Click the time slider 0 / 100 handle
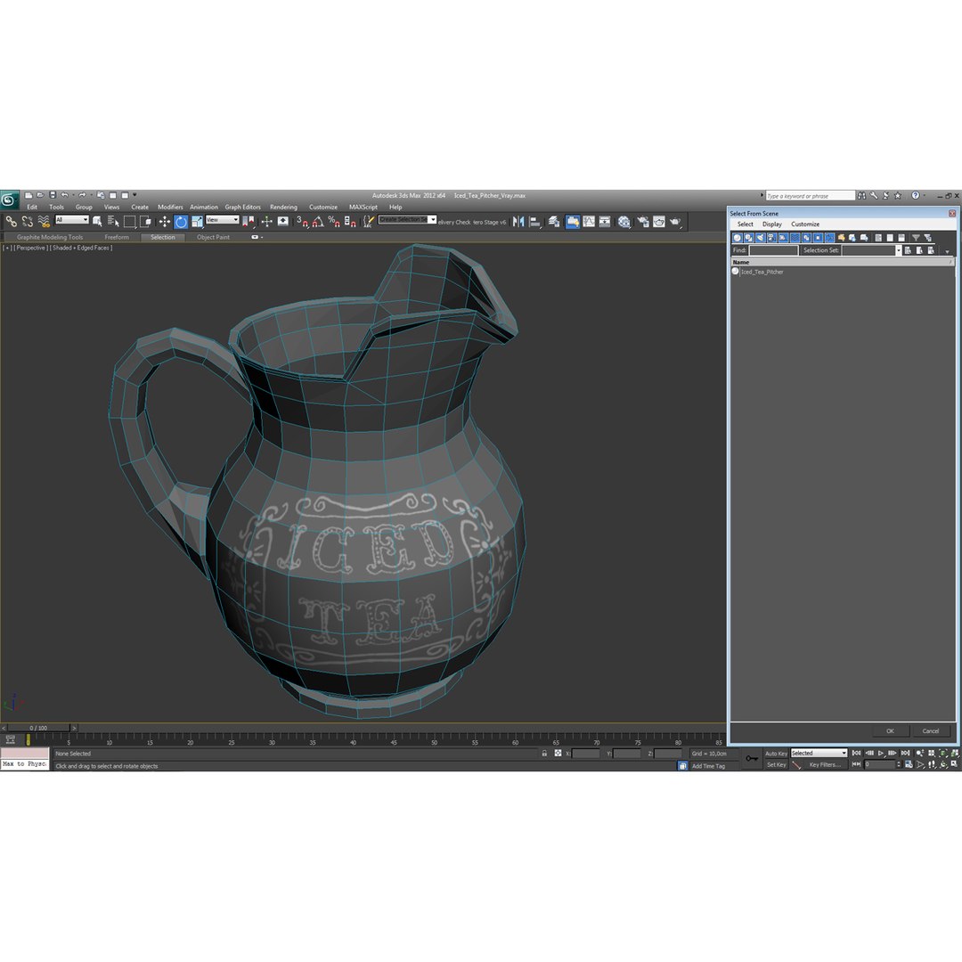Screen dimensions: 962x962 [x=38, y=728]
